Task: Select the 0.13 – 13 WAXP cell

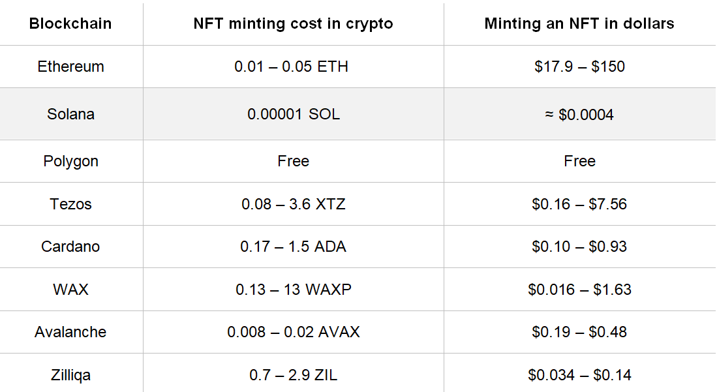Action: tap(293, 289)
